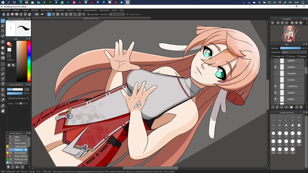308x173 pixels.
Task: Click the Undo arrow in toolbar
Action: point(36,14)
